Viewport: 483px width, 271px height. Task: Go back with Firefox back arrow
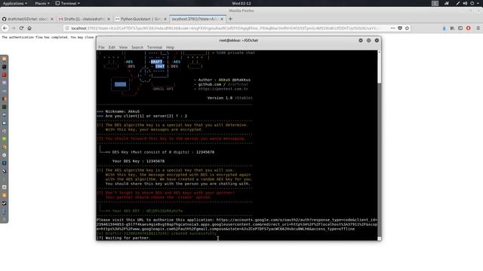tap(5, 29)
